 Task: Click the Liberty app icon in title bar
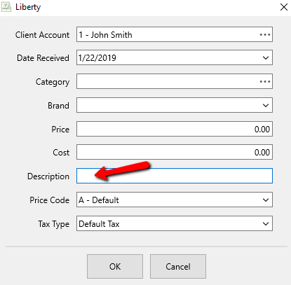(6, 7)
